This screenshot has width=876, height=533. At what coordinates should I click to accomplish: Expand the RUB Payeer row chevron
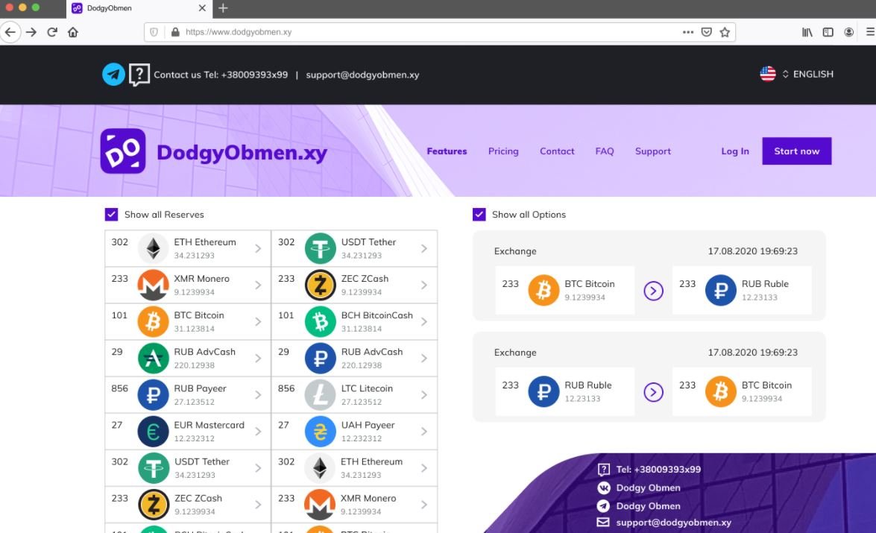(x=257, y=394)
